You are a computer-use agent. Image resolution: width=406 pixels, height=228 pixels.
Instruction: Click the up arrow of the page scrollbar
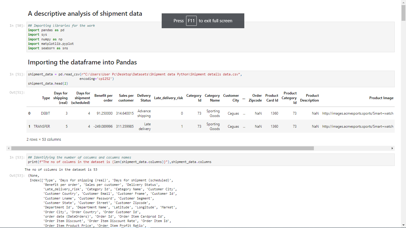pyautogui.click(x=403, y=2)
